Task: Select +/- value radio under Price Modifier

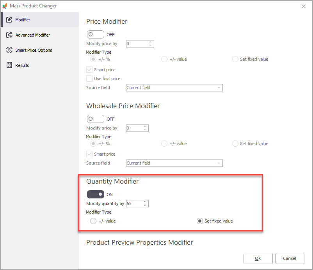Action: (x=164, y=59)
